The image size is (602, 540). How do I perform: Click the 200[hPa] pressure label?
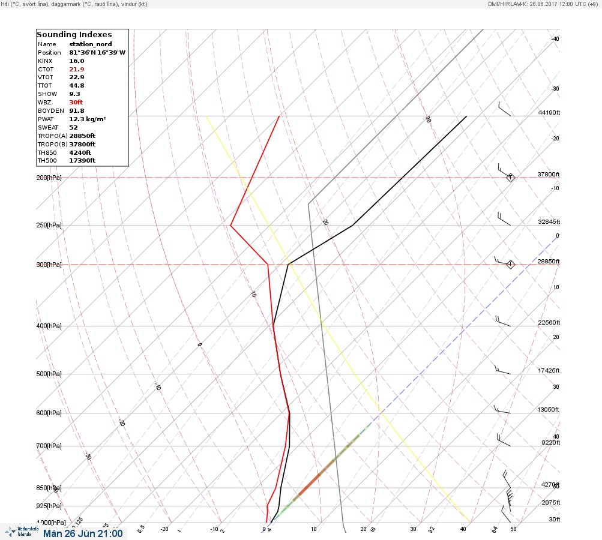[49, 178]
